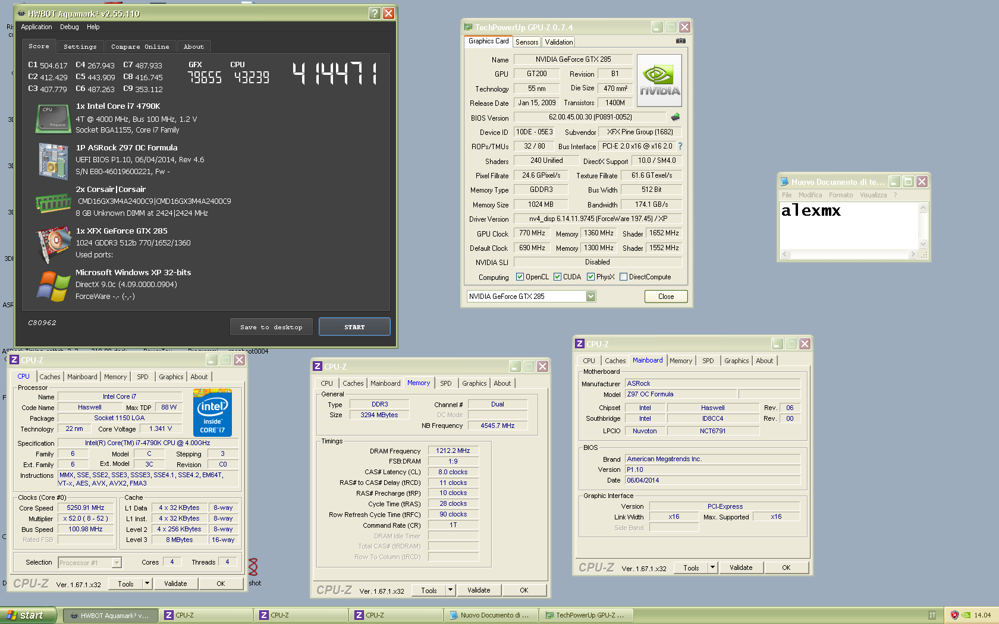Screen dimensions: 999x624
Task: Open the GPU selection dropdown in GPU-Z
Action: click(590, 297)
